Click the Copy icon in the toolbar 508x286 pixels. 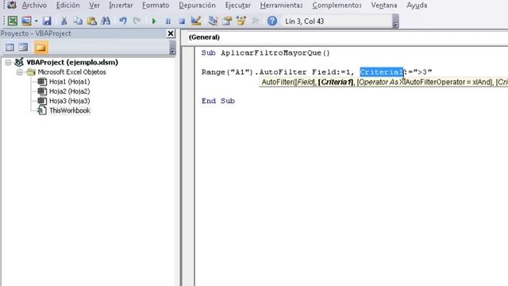(x=78, y=21)
